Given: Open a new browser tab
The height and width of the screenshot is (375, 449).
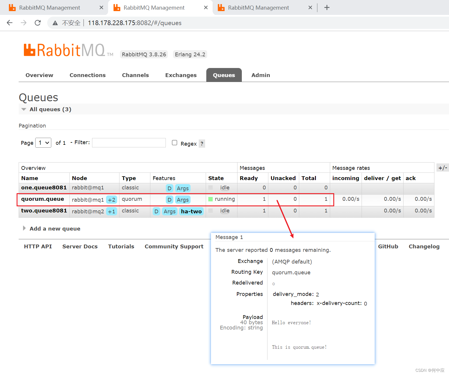Looking at the screenshot, I should pyautogui.click(x=327, y=8).
